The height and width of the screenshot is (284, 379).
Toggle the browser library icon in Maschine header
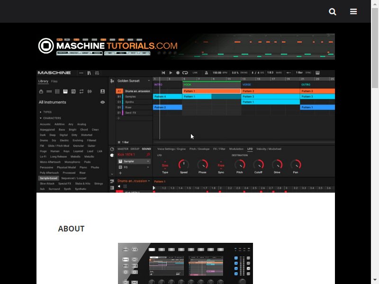pos(89,73)
